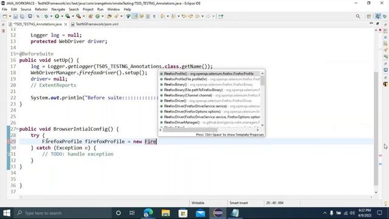This screenshot has width=389, height=219.
Task: Expand the Run configurations dropdown
Action: [x=62, y=16]
